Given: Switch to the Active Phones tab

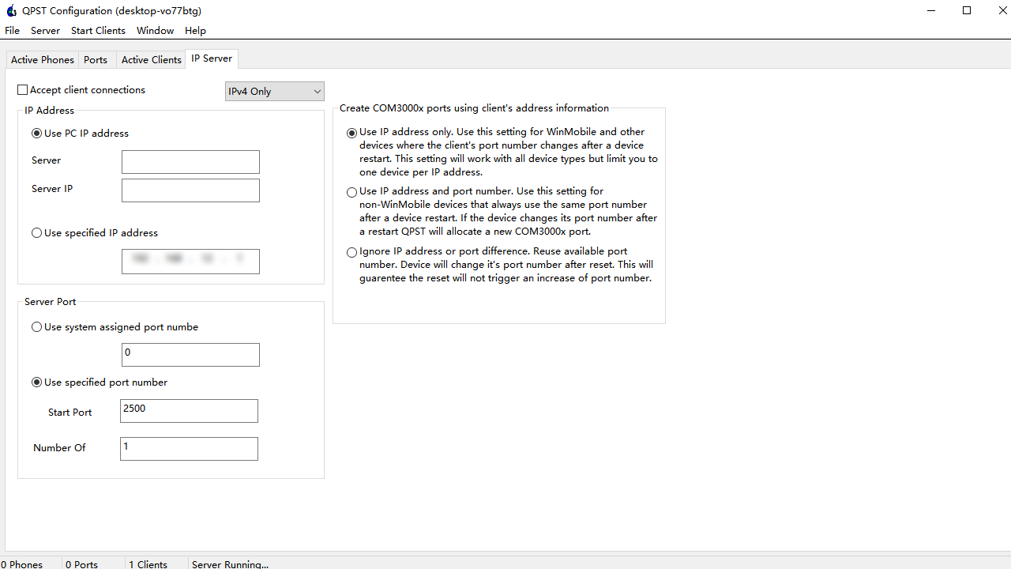Looking at the screenshot, I should [x=43, y=60].
